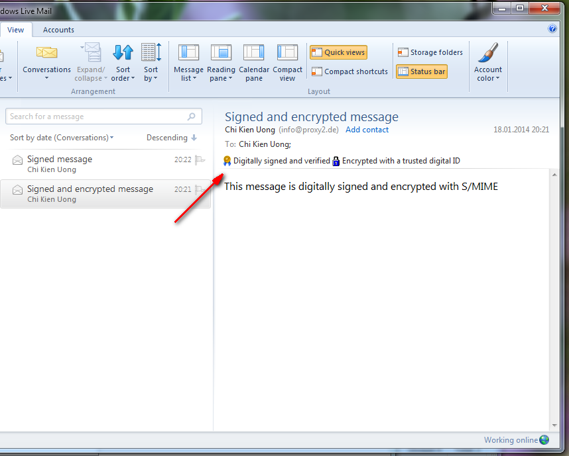569x456 pixels.
Task: Click envelope icon of Signed and encrypted message
Action: (17, 189)
